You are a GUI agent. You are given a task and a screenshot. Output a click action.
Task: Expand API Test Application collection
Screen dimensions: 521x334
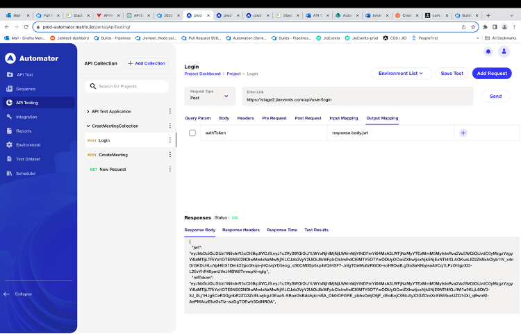coord(88,112)
